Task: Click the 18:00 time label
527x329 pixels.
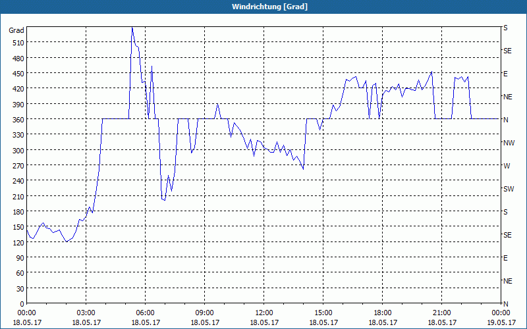Action: click(383, 313)
